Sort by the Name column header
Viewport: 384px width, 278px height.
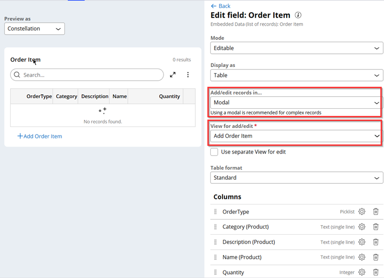click(119, 96)
